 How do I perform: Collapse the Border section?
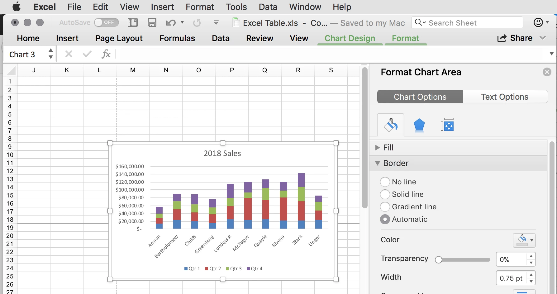[x=378, y=163]
